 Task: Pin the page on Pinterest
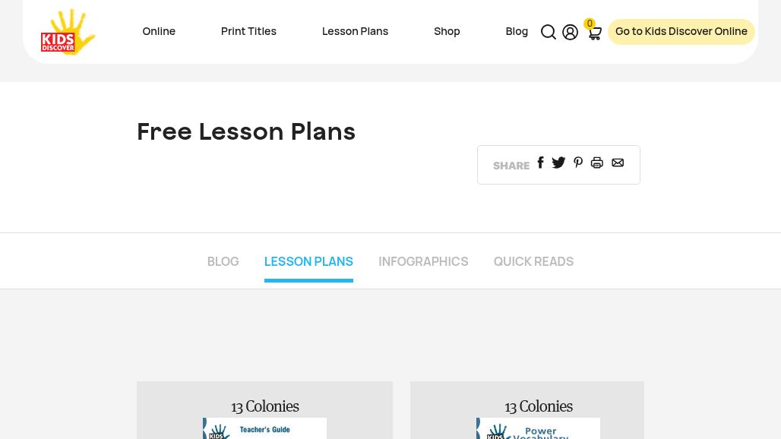point(578,163)
